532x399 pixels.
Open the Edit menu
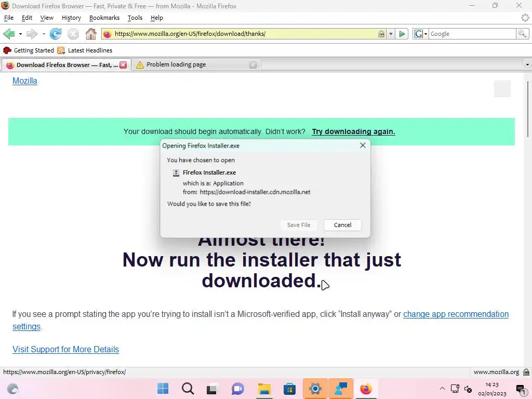[27, 18]
